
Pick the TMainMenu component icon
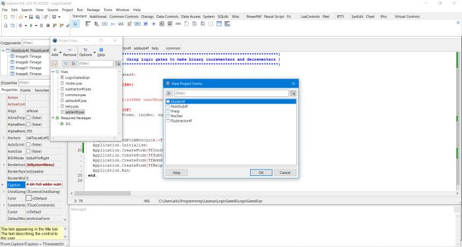click(88, 24)
